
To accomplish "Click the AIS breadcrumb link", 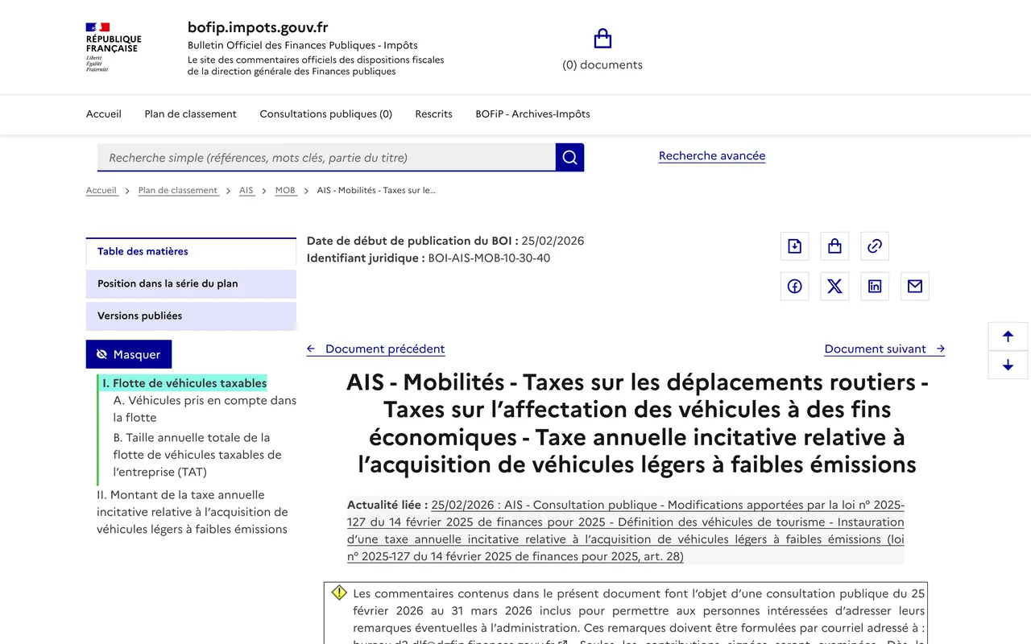I will [x=246, y=191].
